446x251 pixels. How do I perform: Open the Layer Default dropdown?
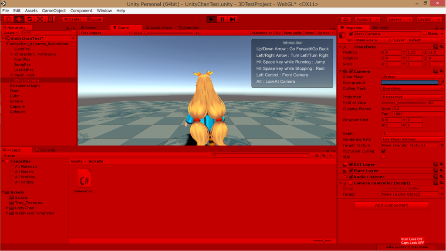(426, 40)
